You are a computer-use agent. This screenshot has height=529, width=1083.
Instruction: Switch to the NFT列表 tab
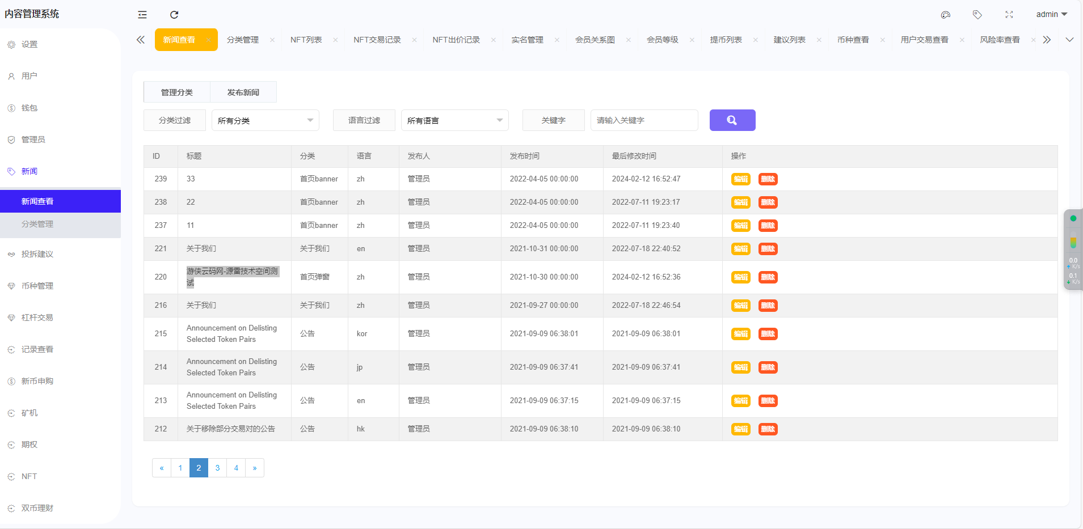tap(306, 40)
